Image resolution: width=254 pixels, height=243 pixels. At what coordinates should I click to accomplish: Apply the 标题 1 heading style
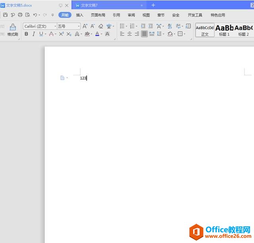(x=224, y=30)
